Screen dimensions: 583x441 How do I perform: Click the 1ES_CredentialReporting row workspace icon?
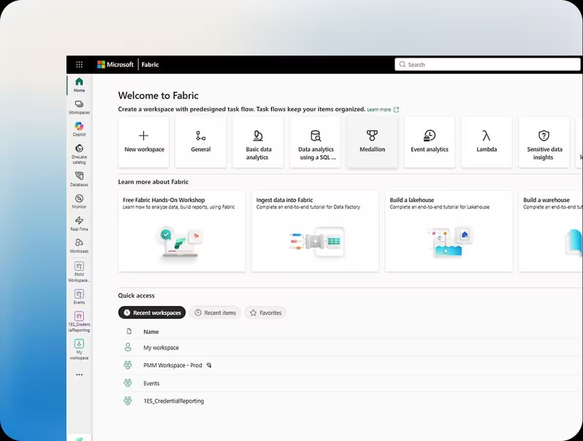point(128,401)
